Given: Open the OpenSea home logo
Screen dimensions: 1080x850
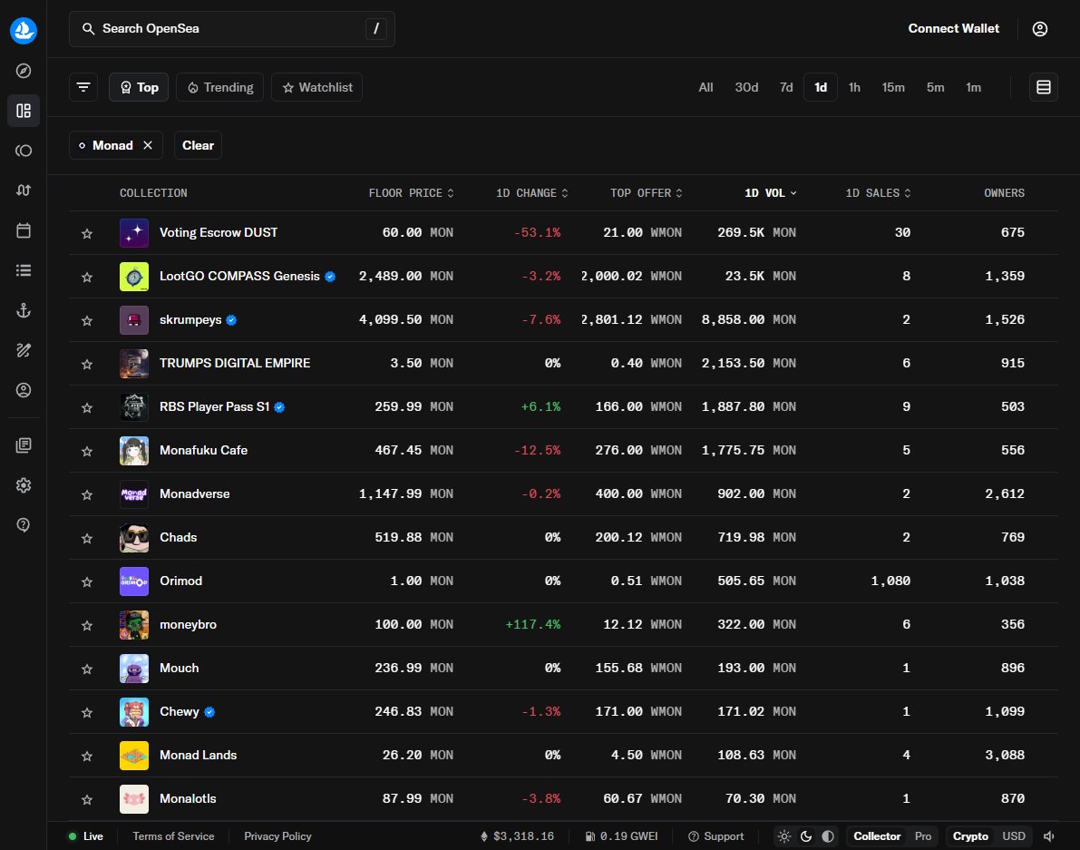Looking at the screenshot, I should pos(24,30).
